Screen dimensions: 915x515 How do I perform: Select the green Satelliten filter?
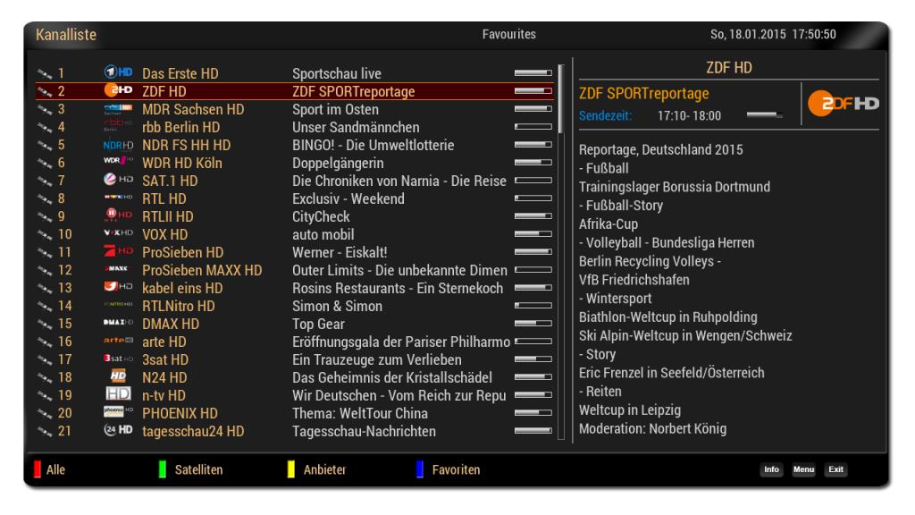click(x=191, y=469)
